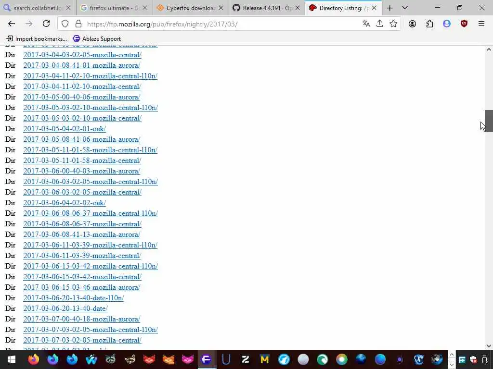Open the tracking protection shield icon

(65, 24)
